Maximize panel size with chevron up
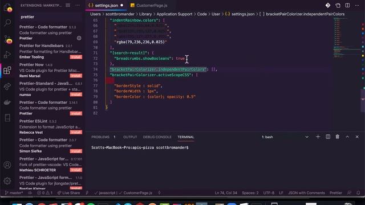The height and width of the screenshot is (205, 365). (347, 137)
